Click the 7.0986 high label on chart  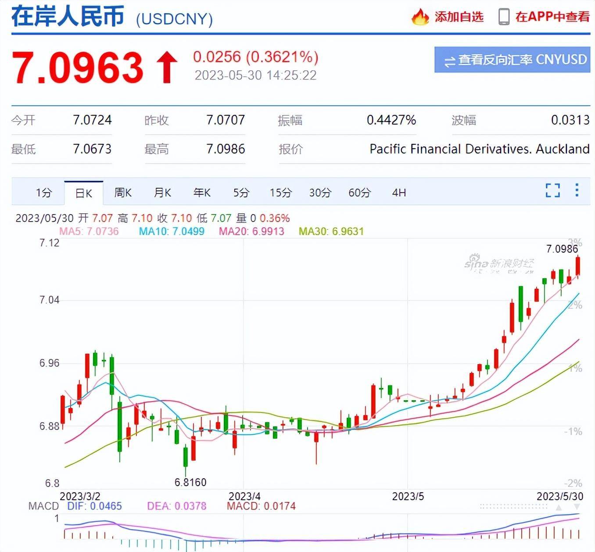coord(562,249)
